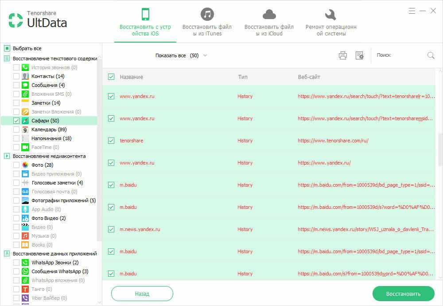
Task: Enable the Календарь (89) checkbox
Action: [16, 129]
